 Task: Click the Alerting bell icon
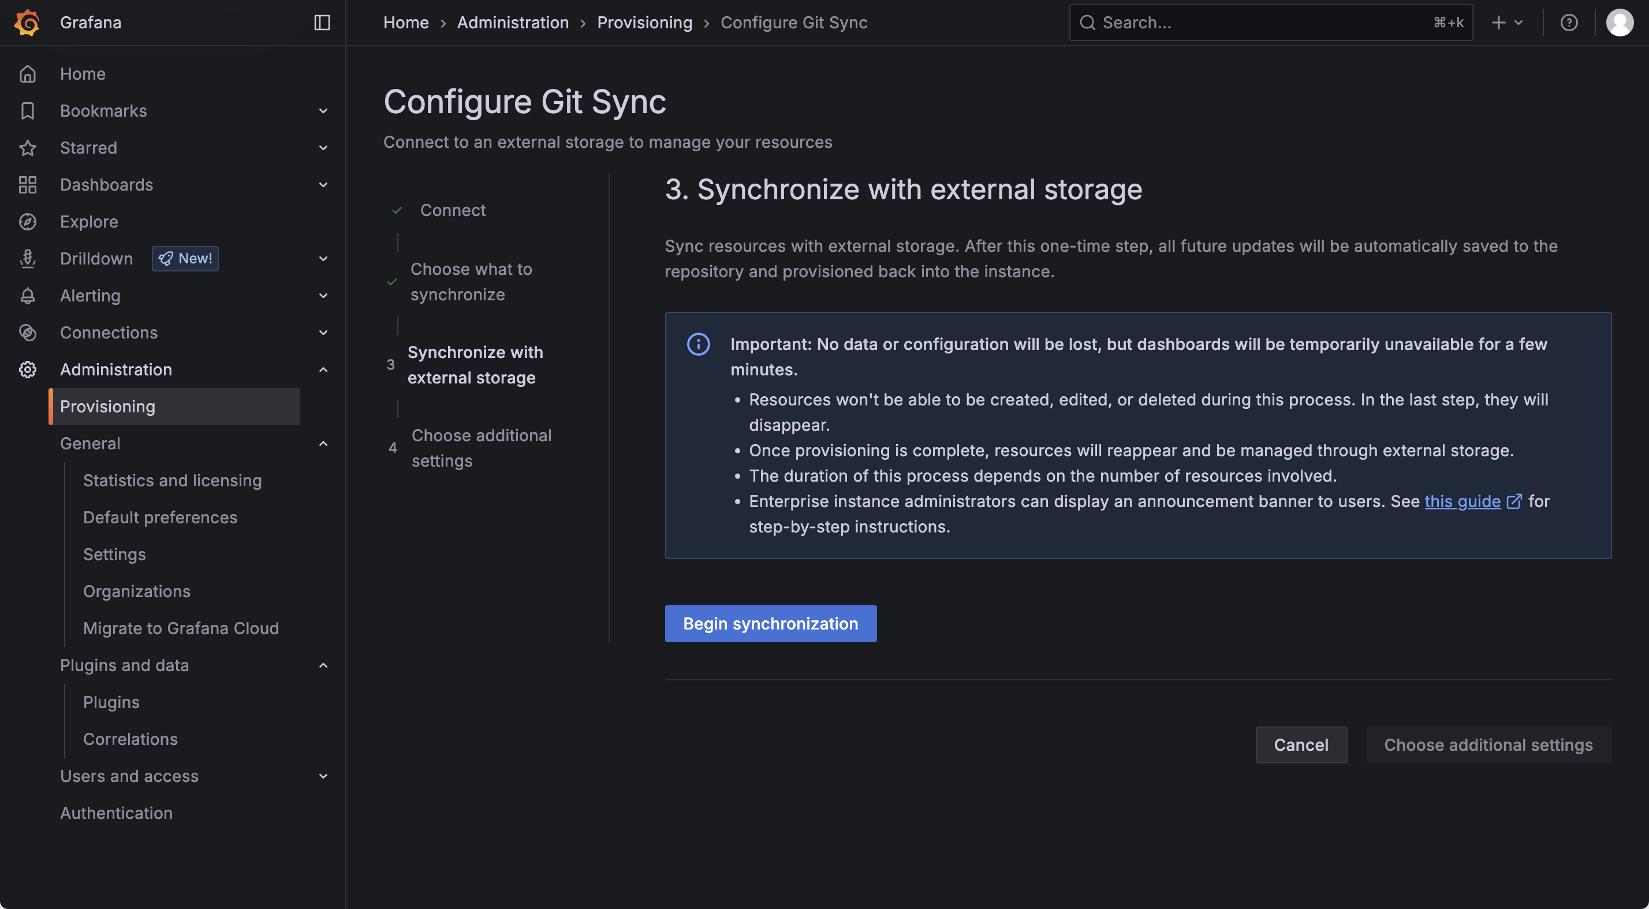28,296
